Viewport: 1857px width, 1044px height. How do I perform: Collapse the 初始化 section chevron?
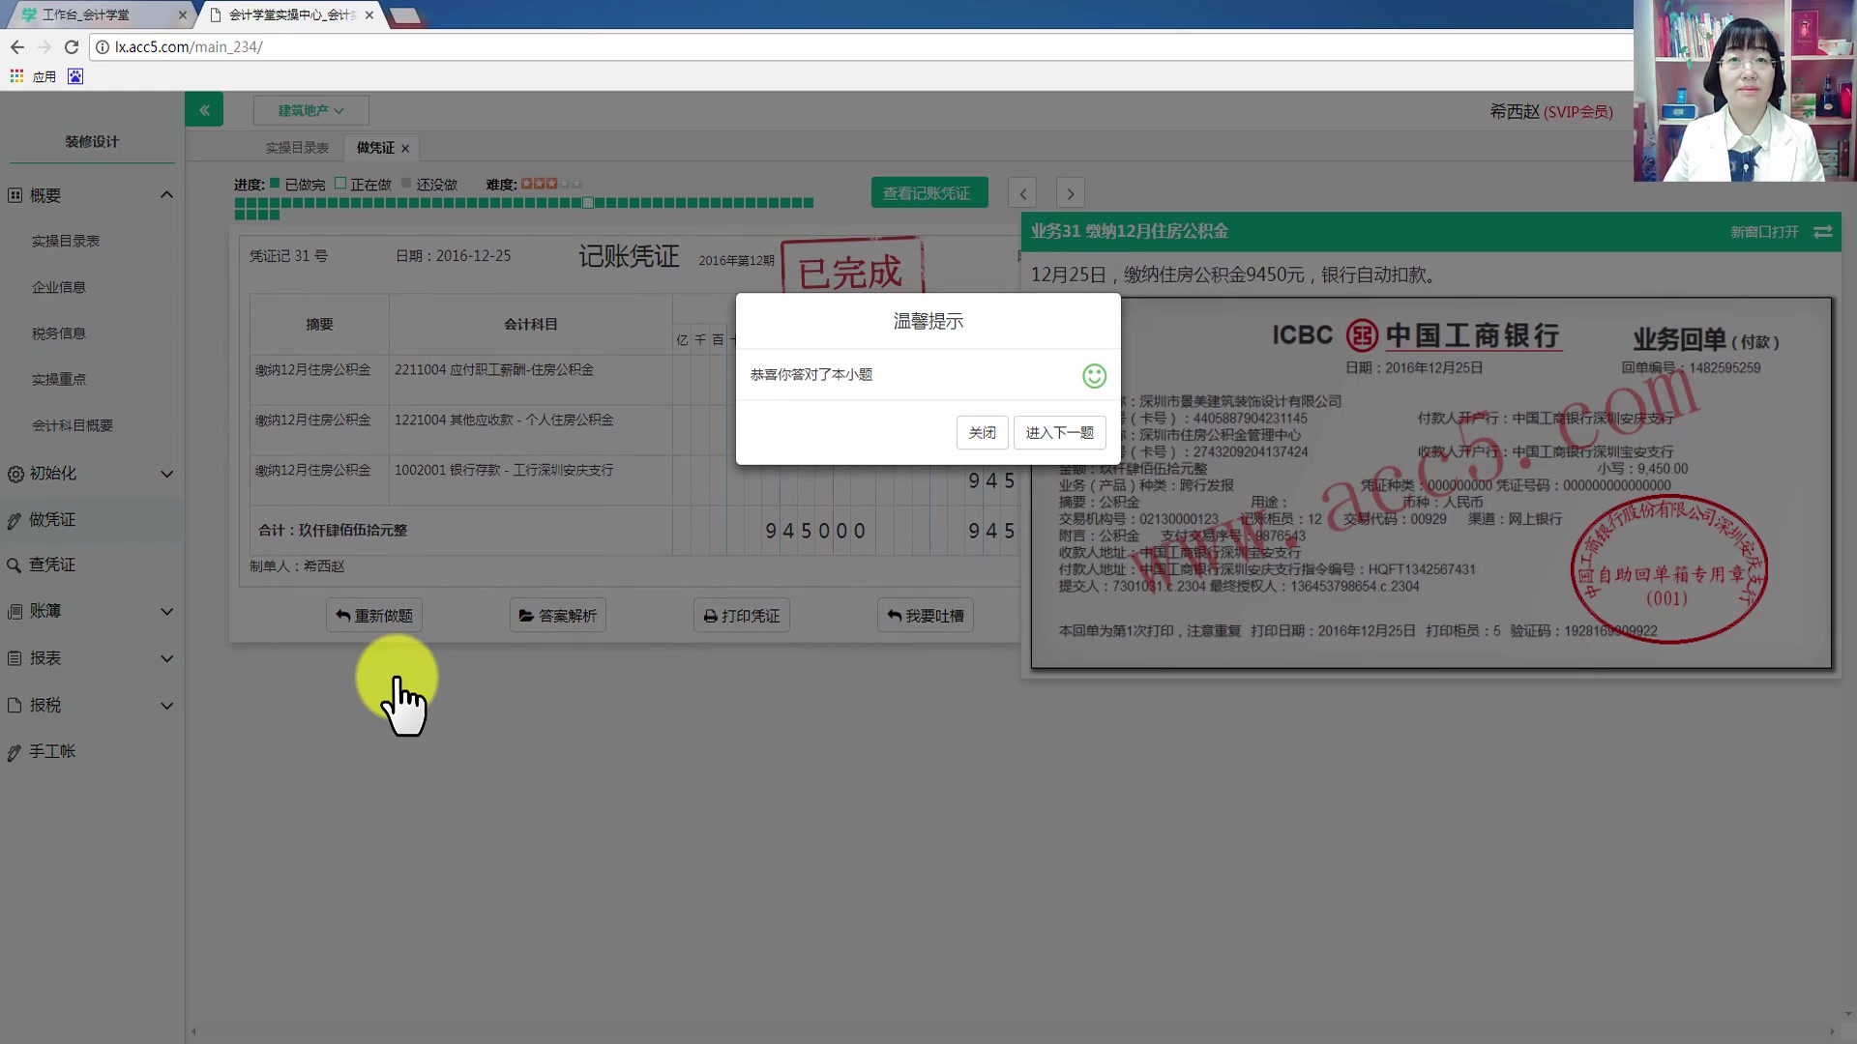click(166, 474)
